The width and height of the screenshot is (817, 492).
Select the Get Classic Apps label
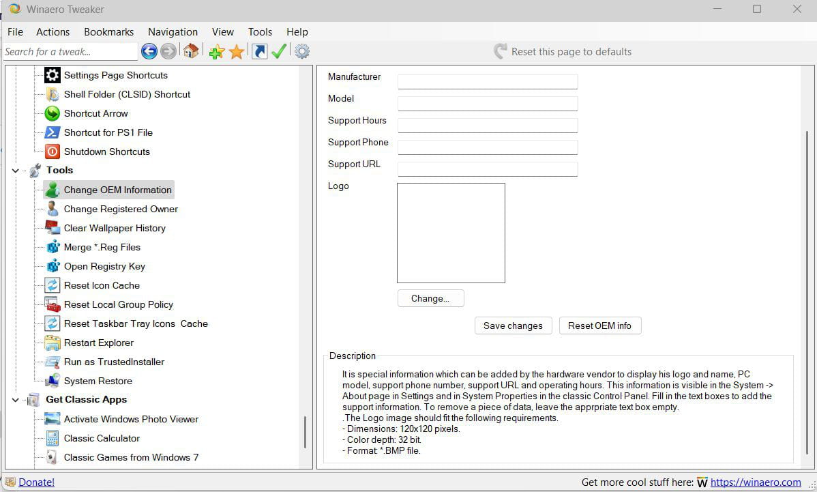pos(86,399)
